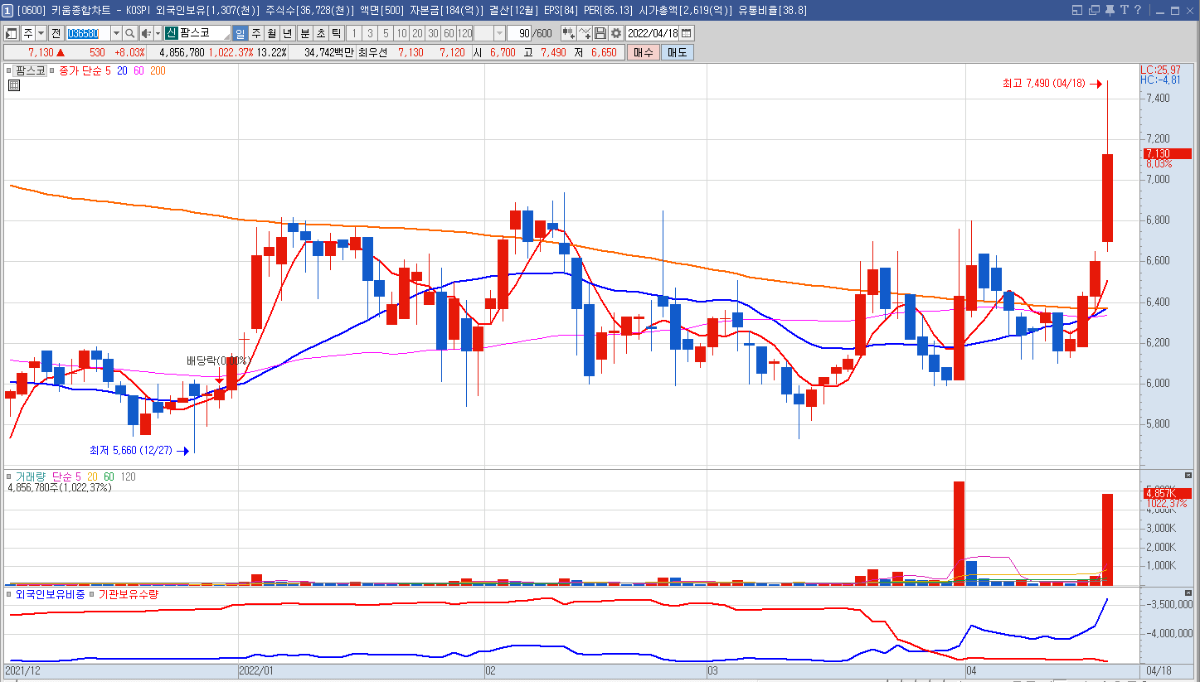Select interval 30 button

tap(433, 33)
